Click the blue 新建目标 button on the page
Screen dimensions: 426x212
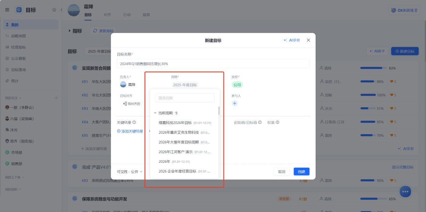(x=405, y=51)
